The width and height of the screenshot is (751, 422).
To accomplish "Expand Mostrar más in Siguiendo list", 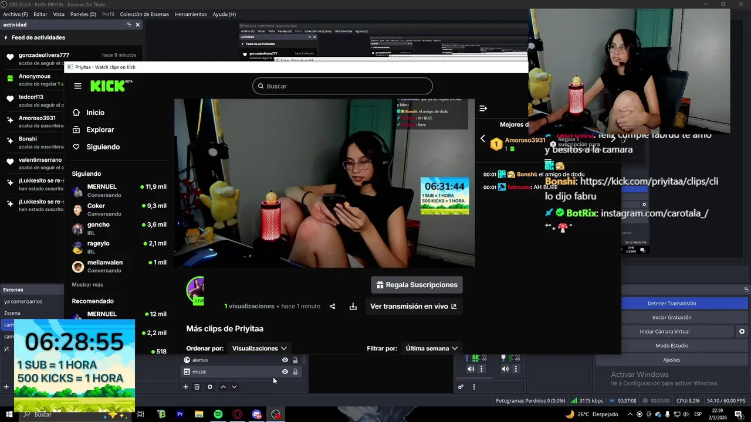I will 87,284.
